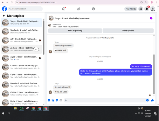Open conversation information purple icon
The image size is (159, 121).
[x=151, y=18]
